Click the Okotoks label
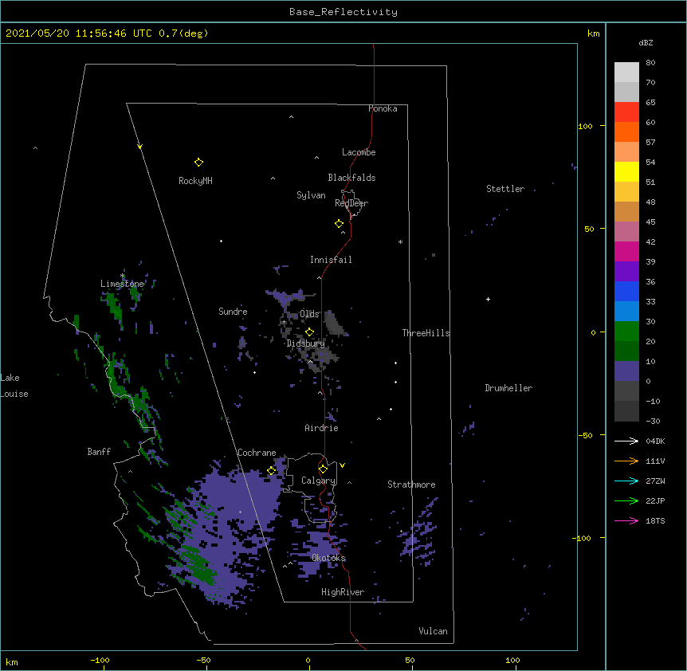 328,558
